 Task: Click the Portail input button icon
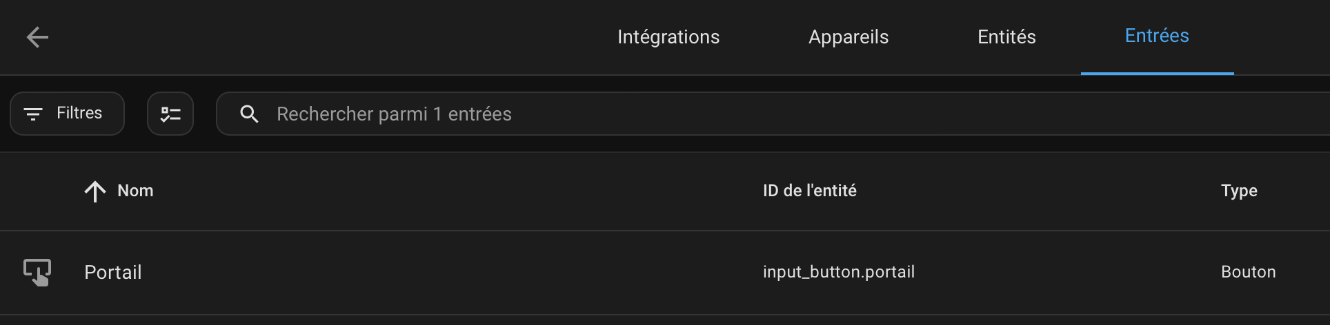coord(37,272)
